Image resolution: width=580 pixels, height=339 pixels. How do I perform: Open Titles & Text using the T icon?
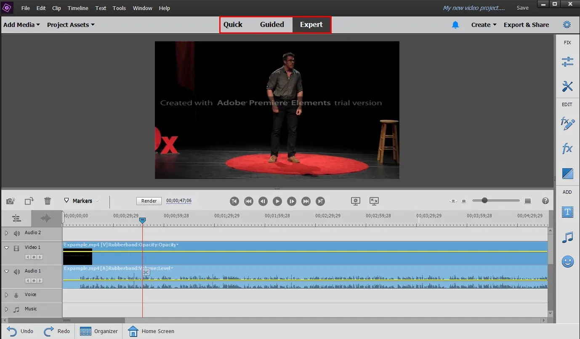pos(567,213)
